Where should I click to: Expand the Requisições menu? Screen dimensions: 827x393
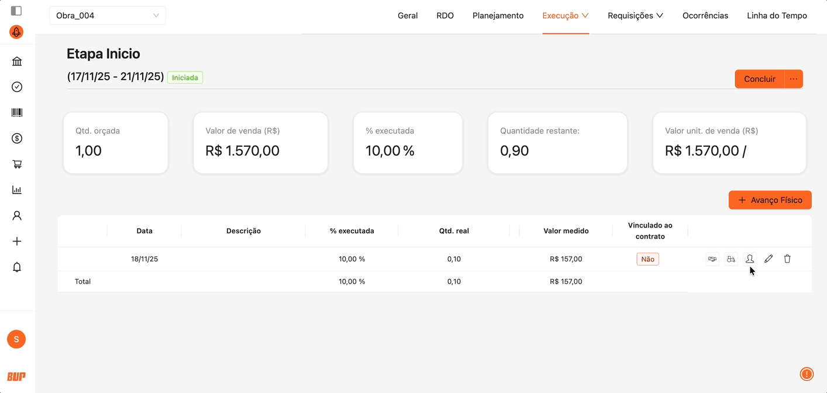[x=635, y=16]
